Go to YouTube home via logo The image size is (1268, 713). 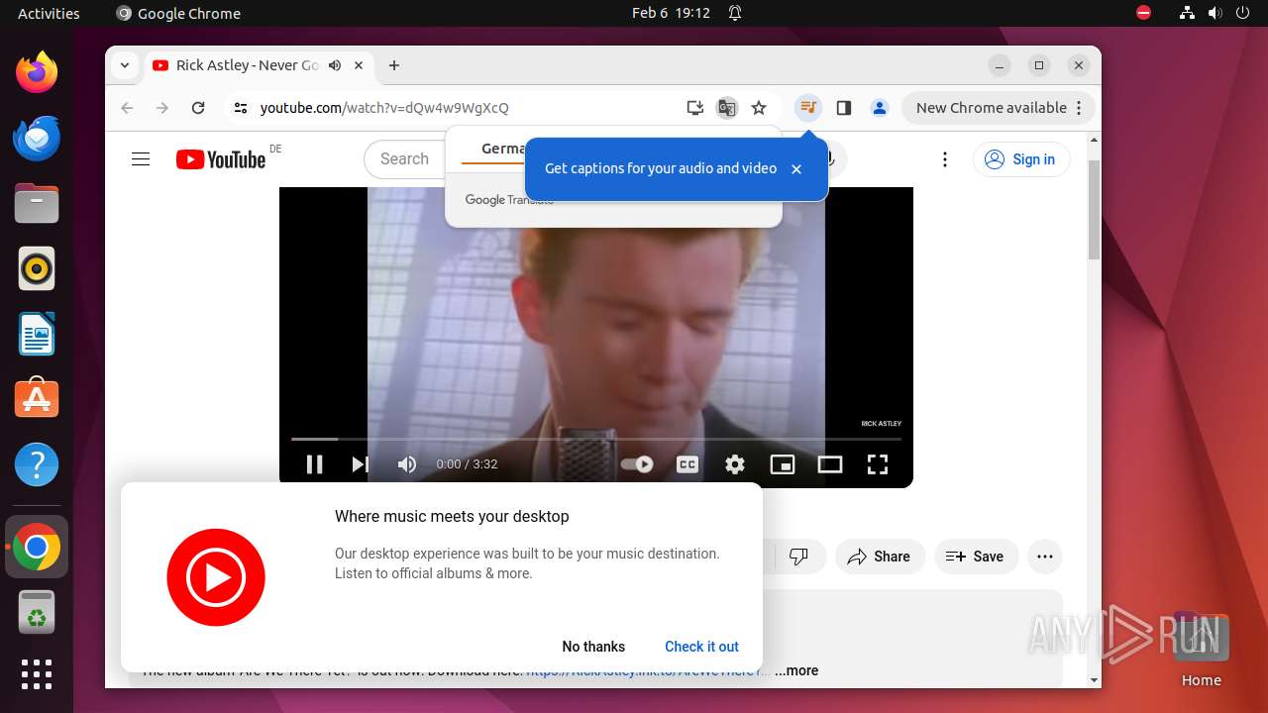coord(221,159)
